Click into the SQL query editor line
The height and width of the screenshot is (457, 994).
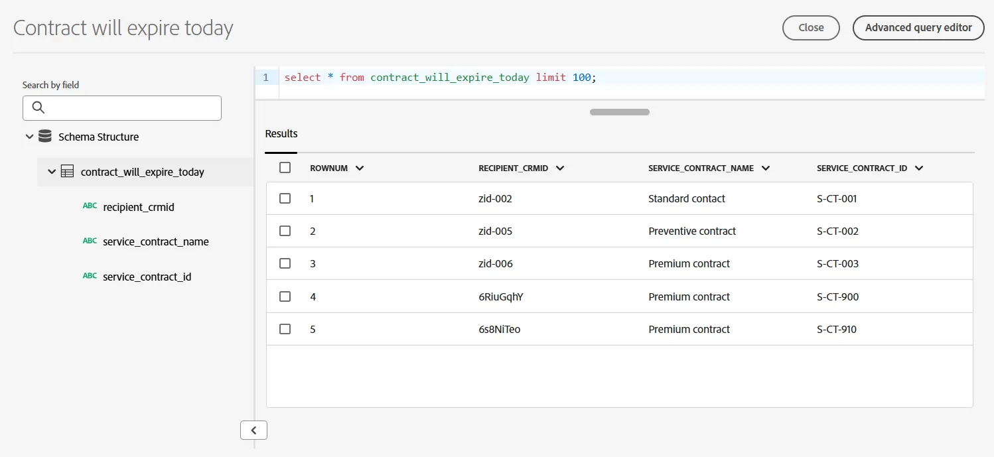pos(632,78)
